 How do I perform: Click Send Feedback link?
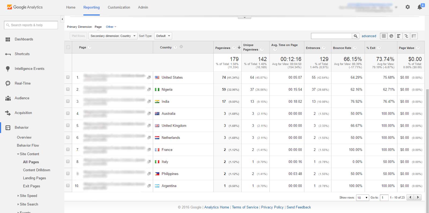tap(299, 207)
